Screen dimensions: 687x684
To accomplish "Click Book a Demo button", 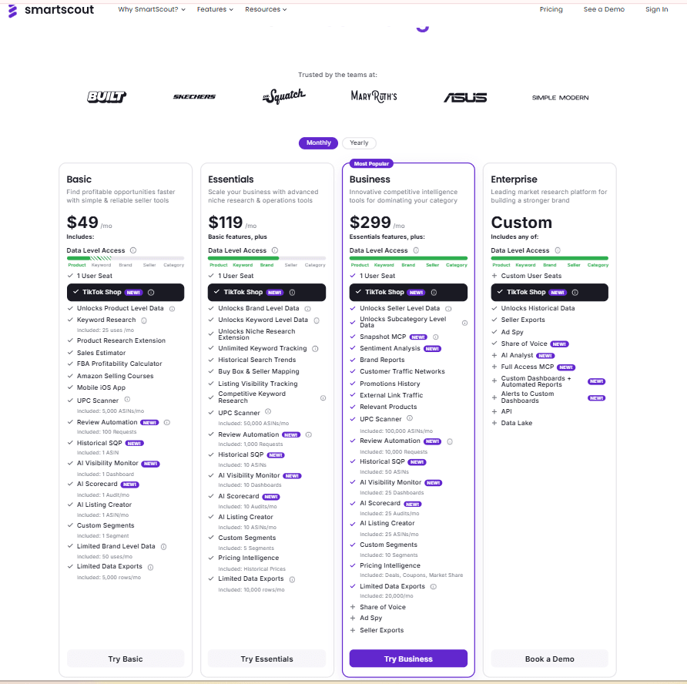I will click(549, 659).
